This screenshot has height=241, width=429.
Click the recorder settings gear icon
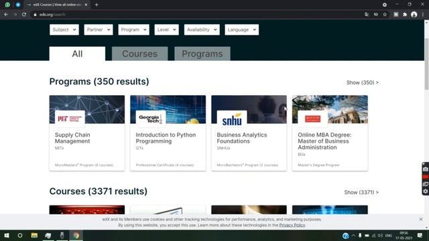tap(425, 191)
